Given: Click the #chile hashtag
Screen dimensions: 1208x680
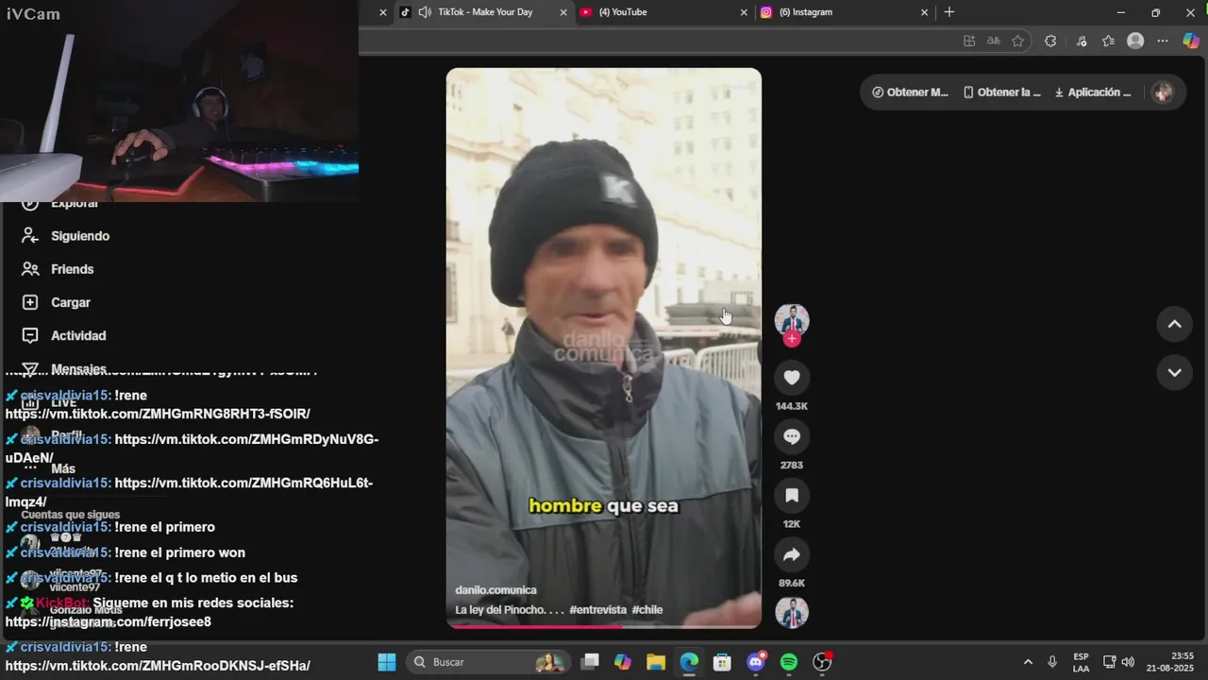Looking at the screenshot, I should 647,610.
